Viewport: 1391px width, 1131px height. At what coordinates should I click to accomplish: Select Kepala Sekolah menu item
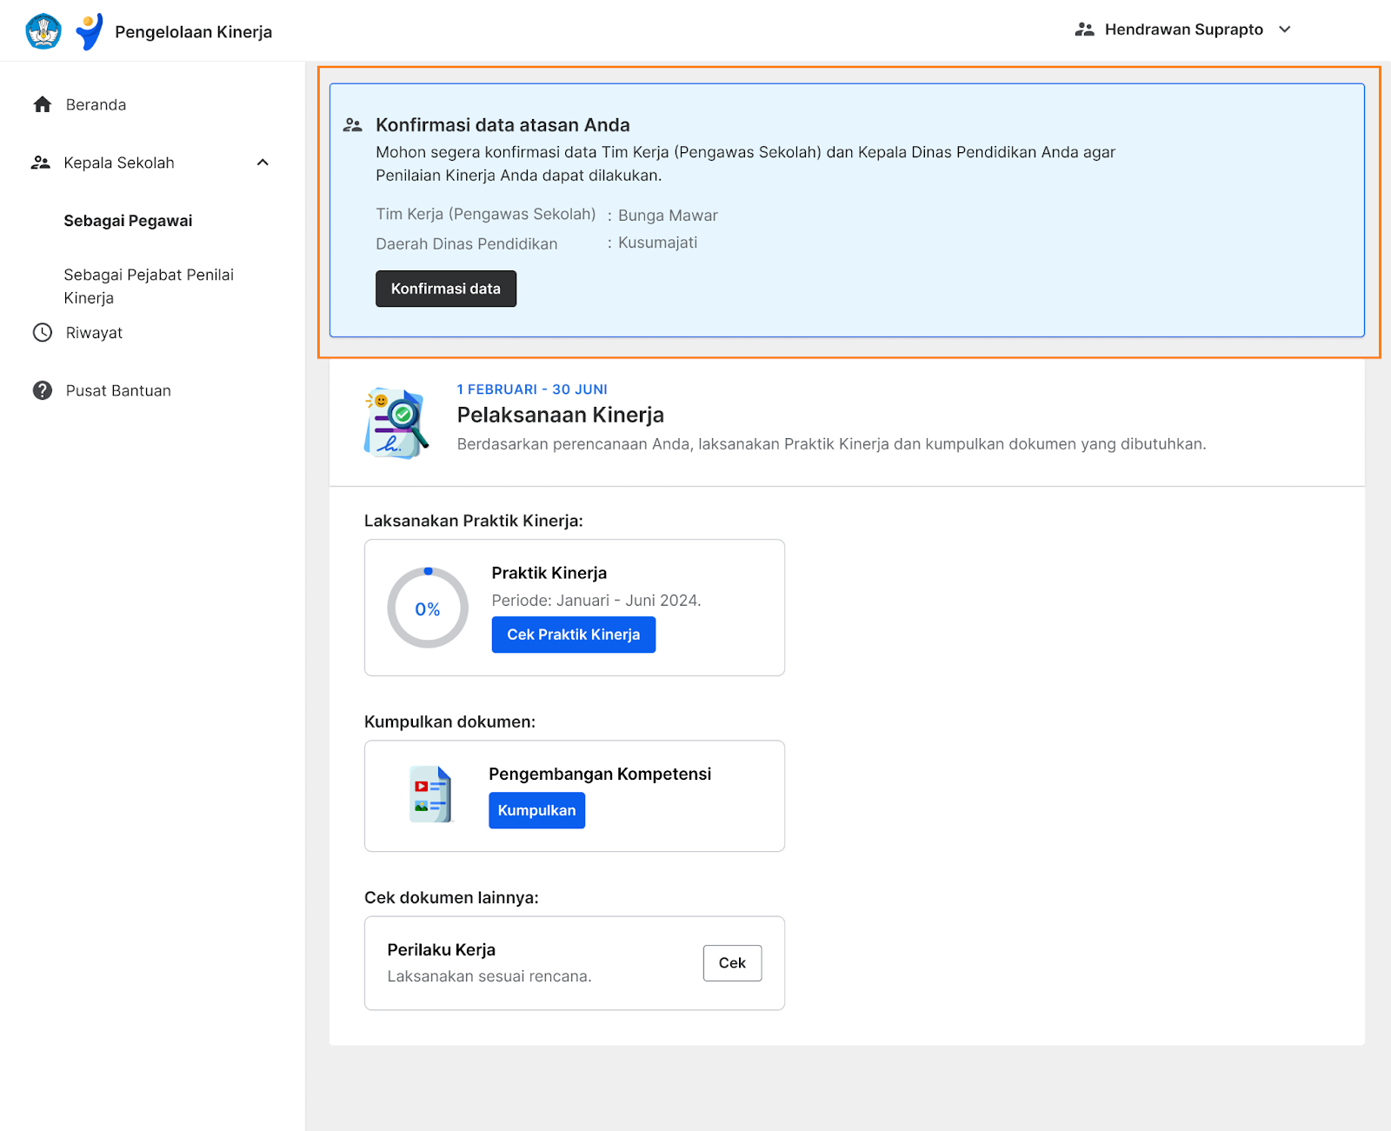119,163
